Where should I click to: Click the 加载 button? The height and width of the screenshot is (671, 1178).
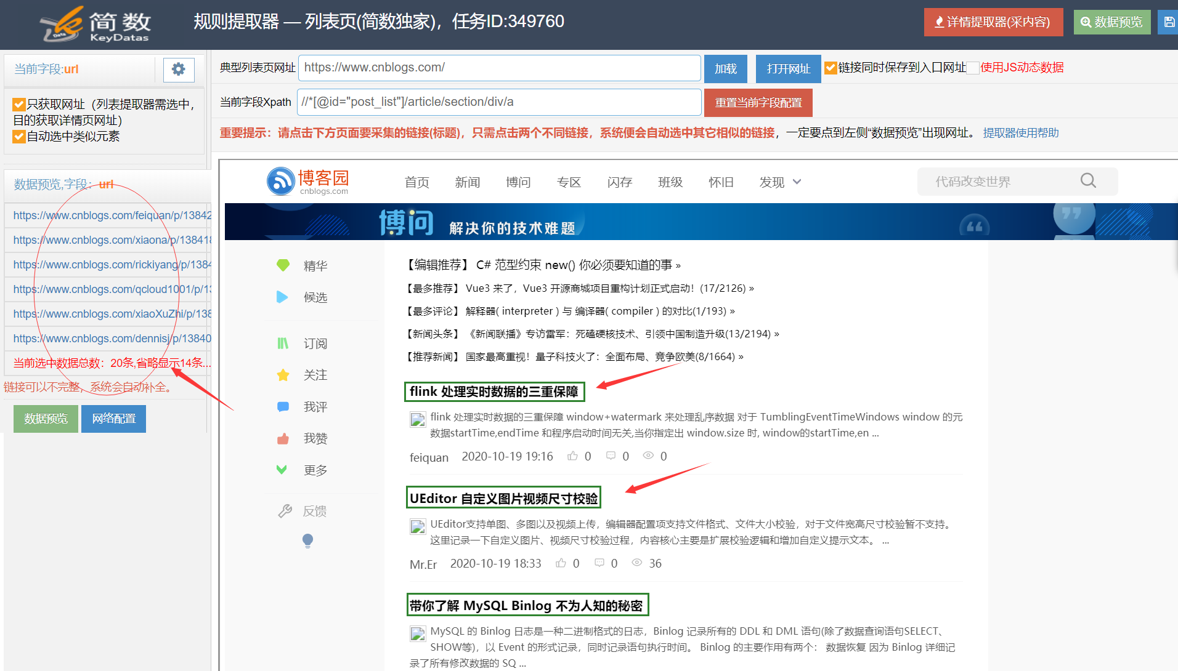[726, 68]
